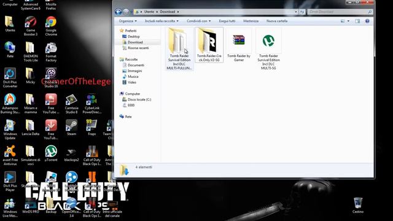Click Utente in the address breadcrumb

[x=149, y=12]
